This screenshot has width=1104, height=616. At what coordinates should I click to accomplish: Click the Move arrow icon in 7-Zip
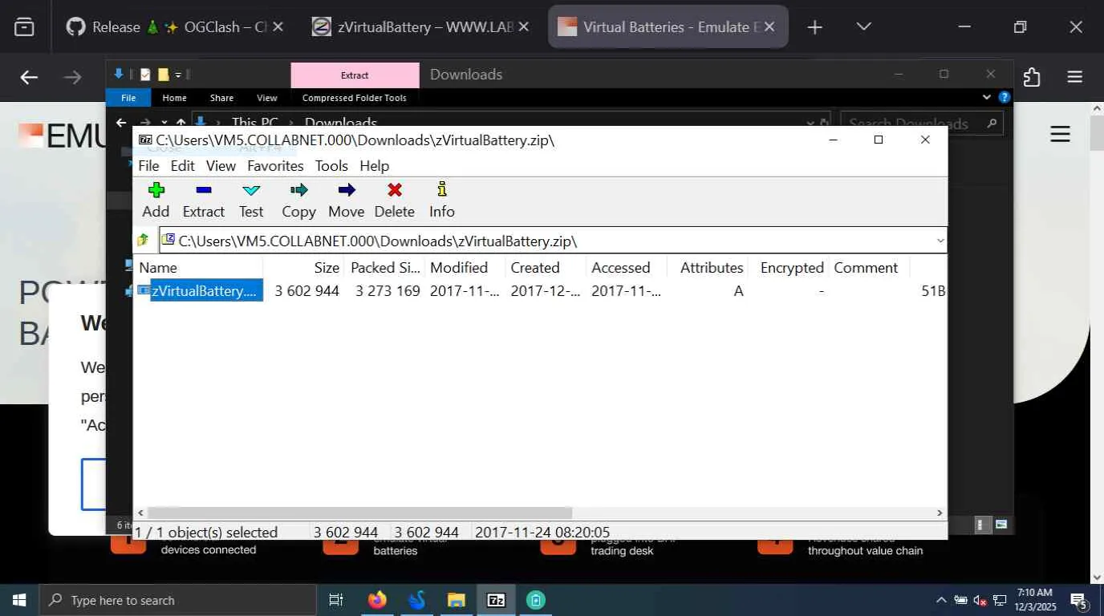coord(347,190)
